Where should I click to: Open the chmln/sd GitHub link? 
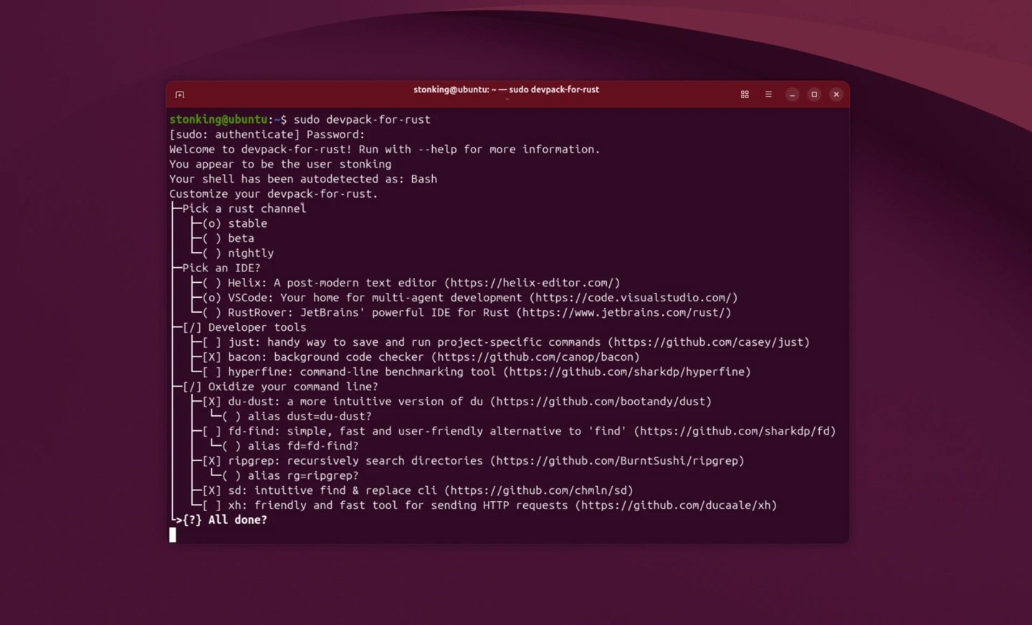pos(539,491)
